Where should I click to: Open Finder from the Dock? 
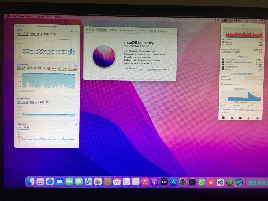tap(31, 182)
